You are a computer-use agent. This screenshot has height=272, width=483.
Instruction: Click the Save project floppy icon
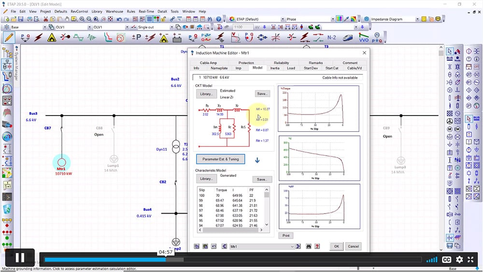21,19
